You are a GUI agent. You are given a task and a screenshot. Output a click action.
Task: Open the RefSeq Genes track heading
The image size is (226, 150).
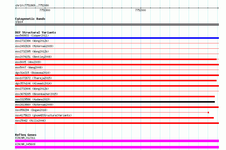click(x=26, y=135)
